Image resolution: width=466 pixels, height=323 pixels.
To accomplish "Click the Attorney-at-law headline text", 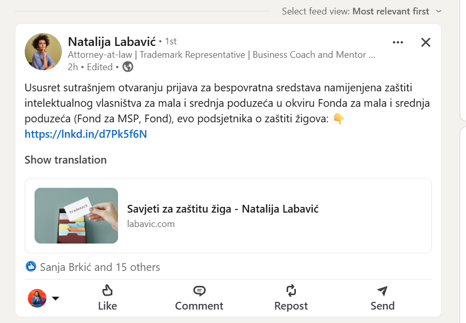I will click(x=222, y=55).
